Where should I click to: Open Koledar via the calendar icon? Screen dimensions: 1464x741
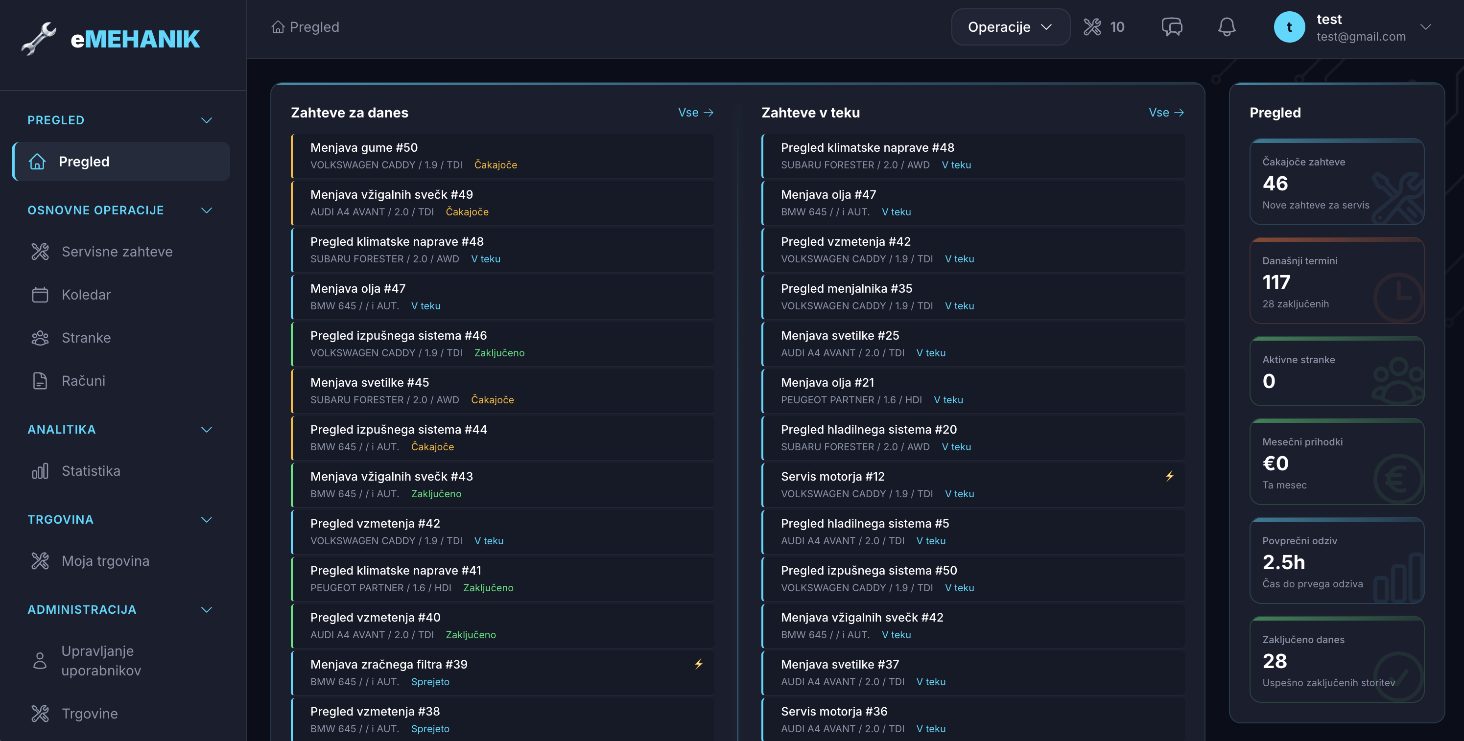pyautogui.click(x=39, y=294)
